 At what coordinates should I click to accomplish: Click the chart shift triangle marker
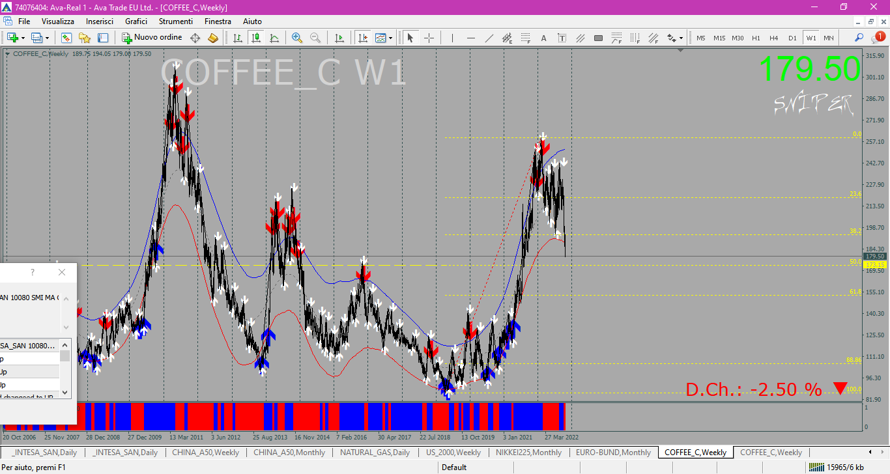click(x=681, y=49)
